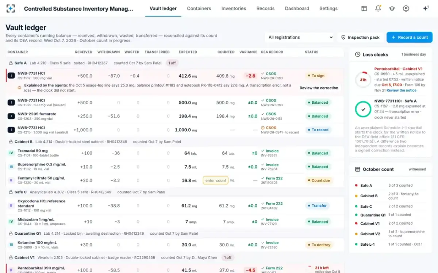Image resolution: width=438 pixels, height=273 pixels.
Task: Click the Safe A lock icon
Action: 11,63
